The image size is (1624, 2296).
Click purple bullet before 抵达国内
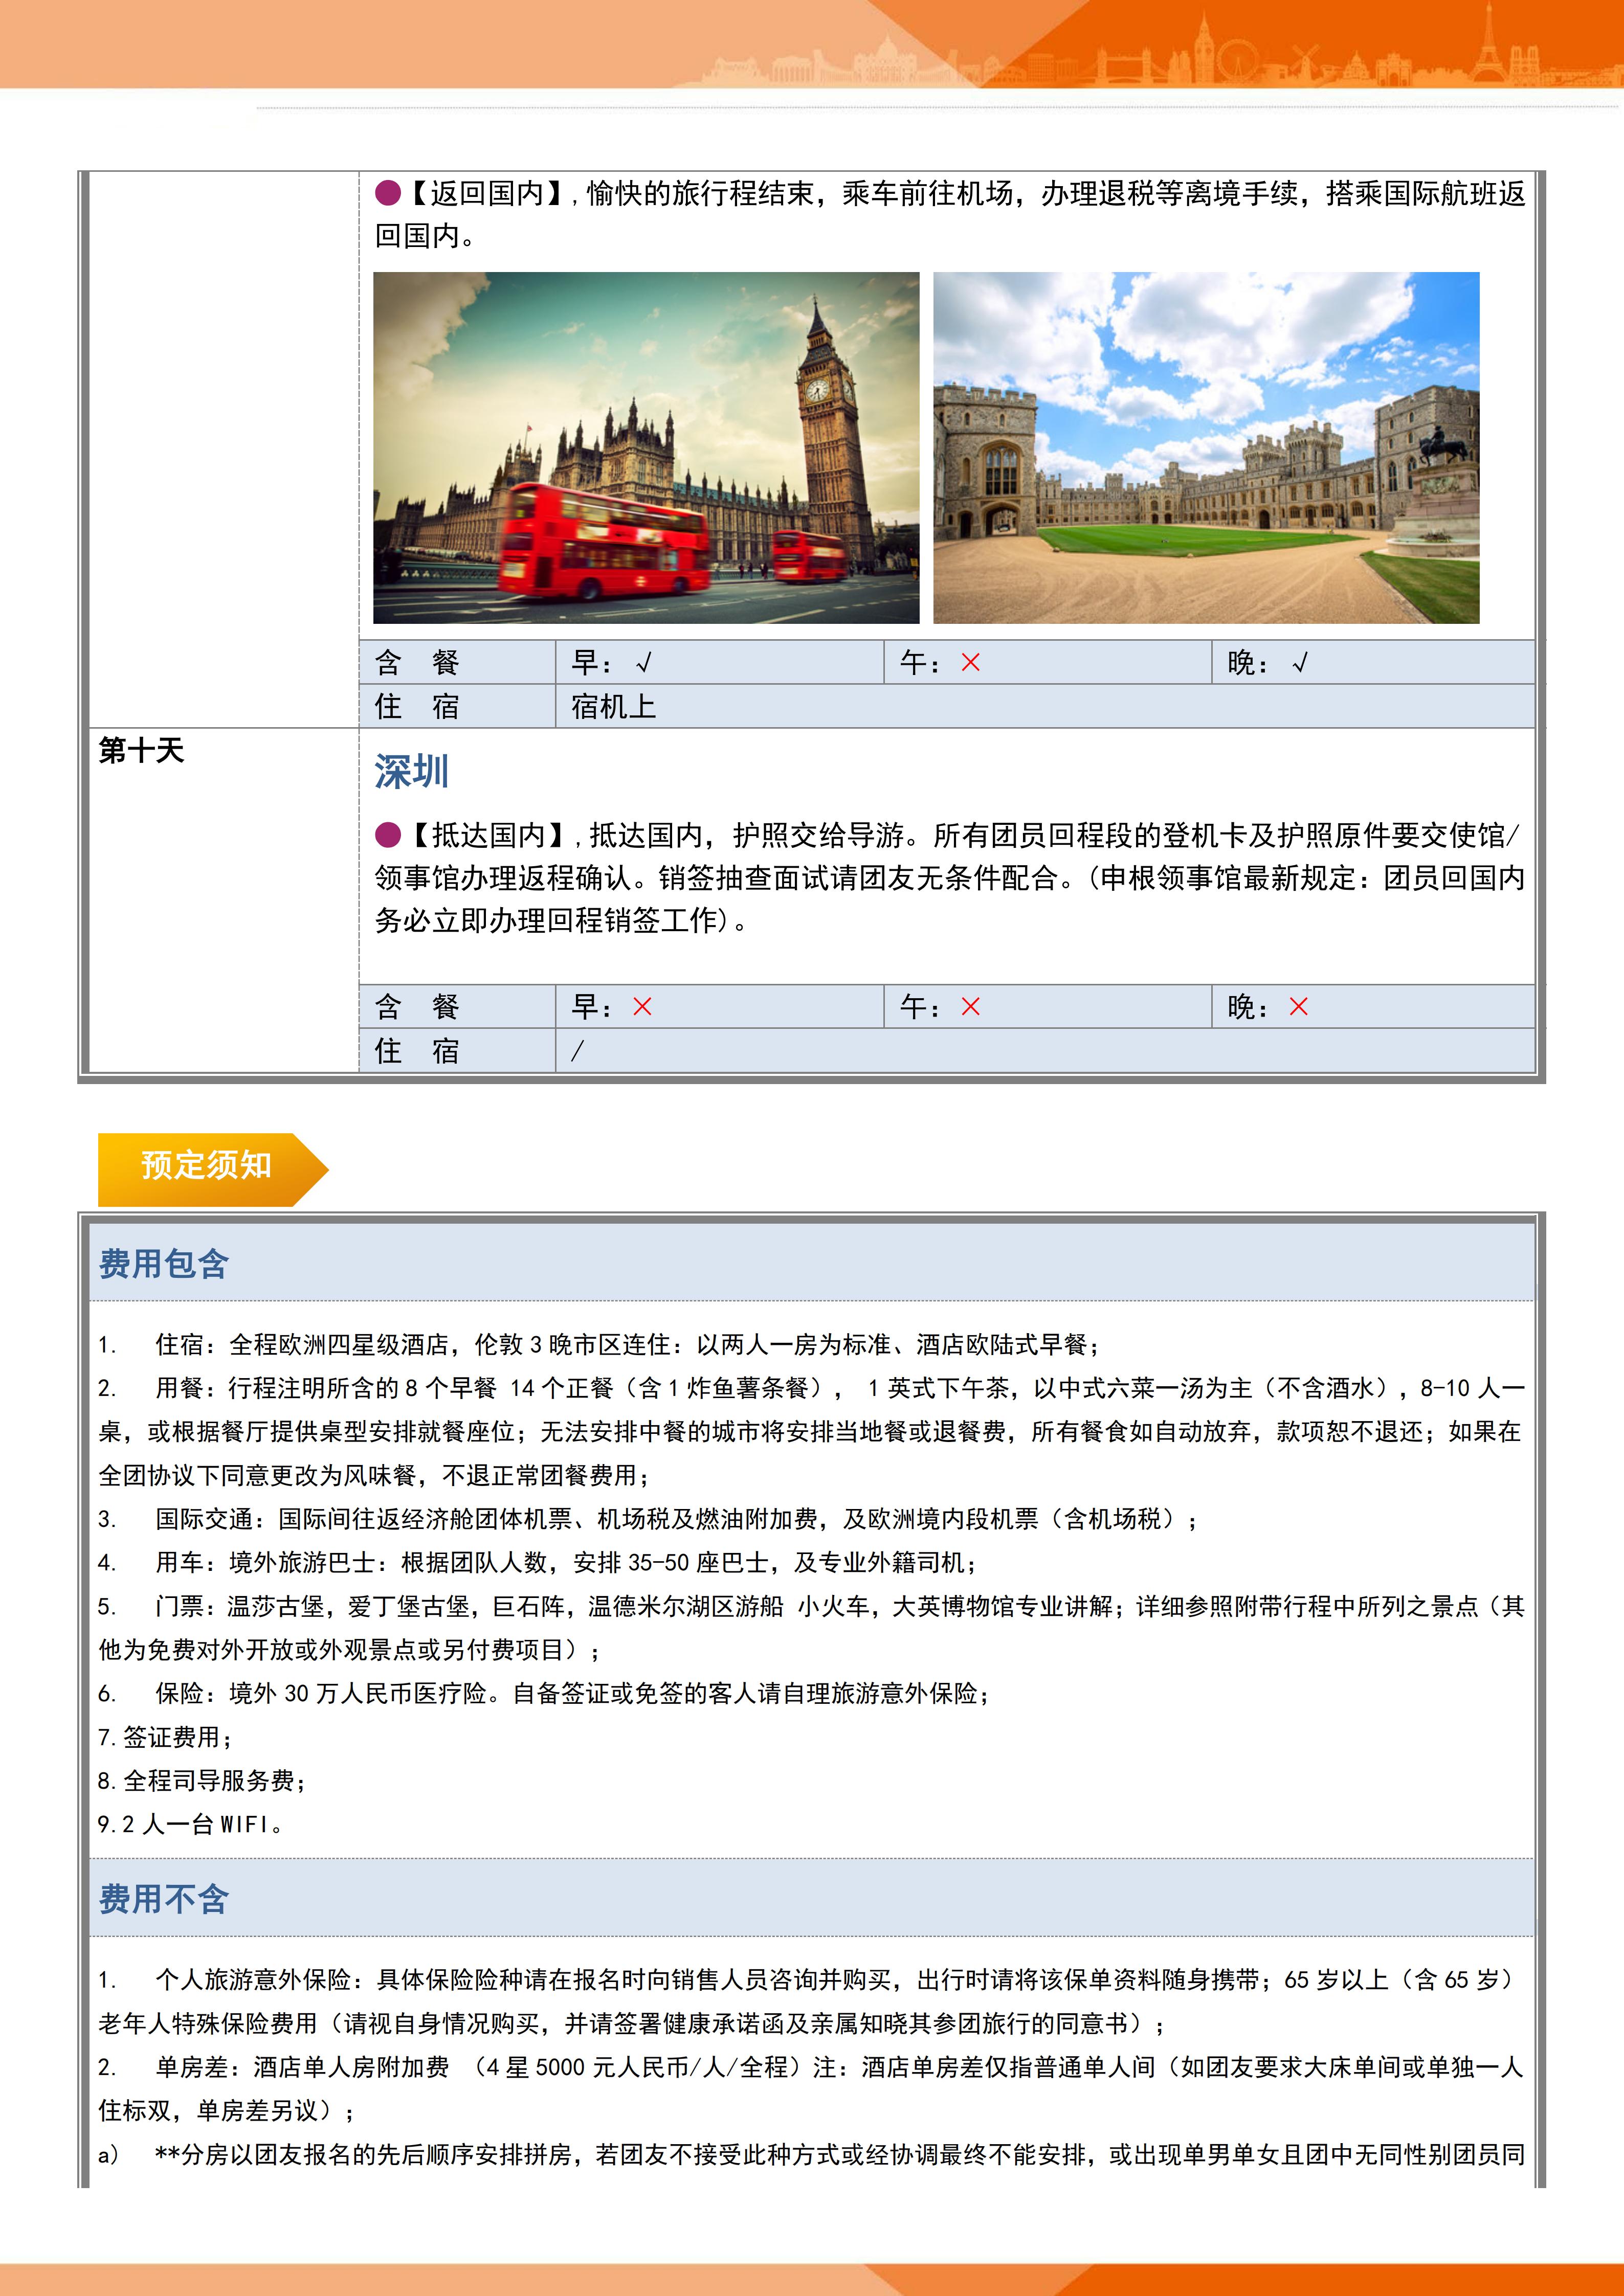coord(388,835)
